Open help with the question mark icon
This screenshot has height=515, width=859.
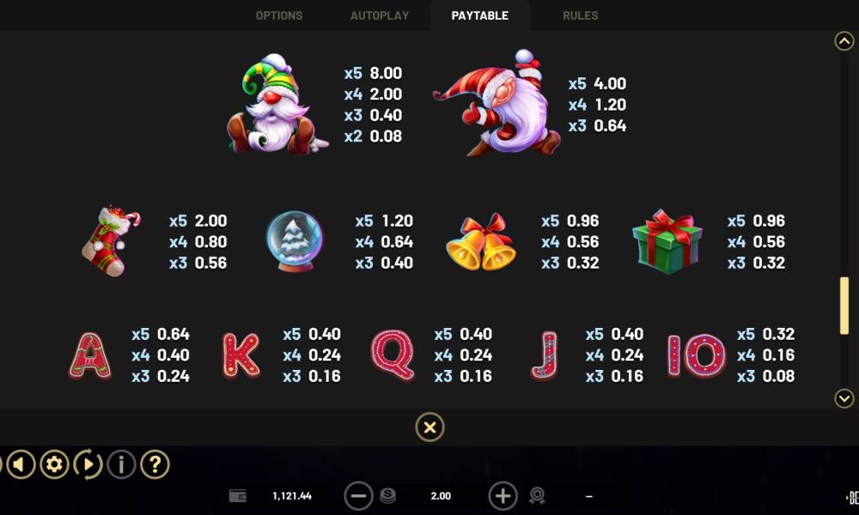(155, 464)
